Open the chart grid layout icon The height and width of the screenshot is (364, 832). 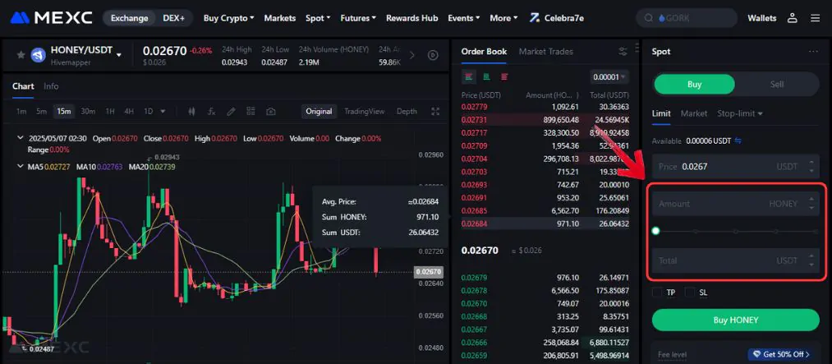251,112
